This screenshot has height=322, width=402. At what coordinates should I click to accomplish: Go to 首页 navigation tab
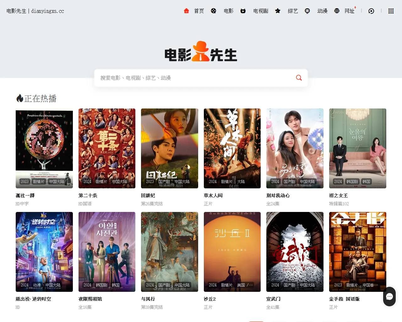(199, 11)
